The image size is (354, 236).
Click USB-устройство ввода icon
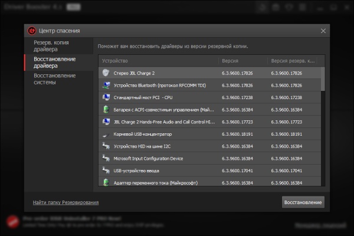106,171
